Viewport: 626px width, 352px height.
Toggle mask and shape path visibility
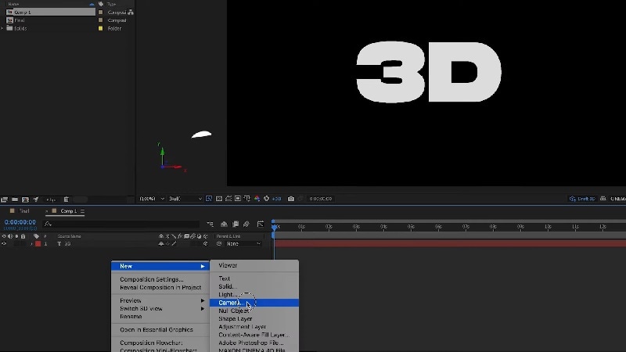[228, 199]
